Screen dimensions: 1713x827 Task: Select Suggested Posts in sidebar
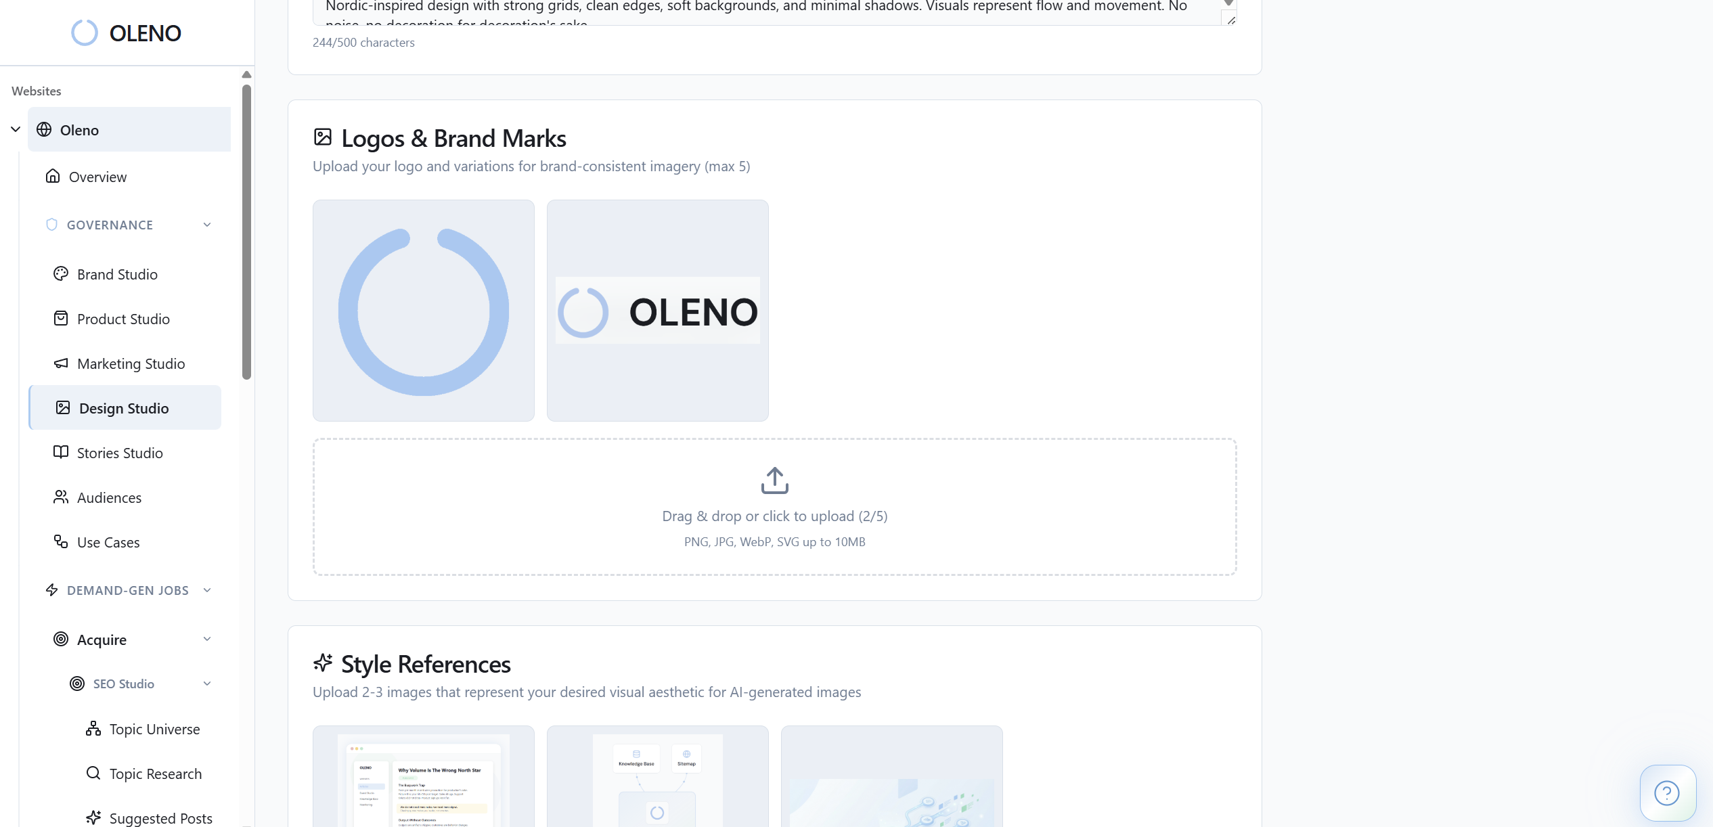click(x=160, y=818)
